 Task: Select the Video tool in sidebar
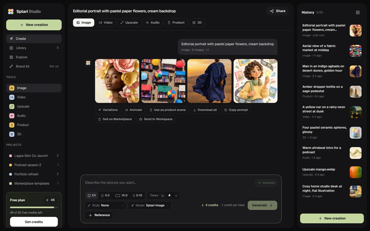click(34, 97)
